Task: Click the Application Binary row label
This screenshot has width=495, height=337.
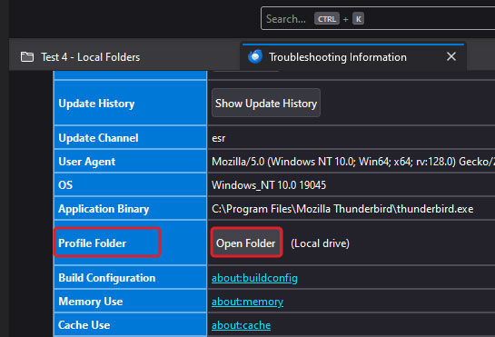Action: point(104,209)
